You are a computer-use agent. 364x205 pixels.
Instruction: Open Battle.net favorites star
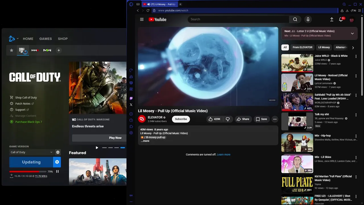pyautogui.click(x=11, y=50)
